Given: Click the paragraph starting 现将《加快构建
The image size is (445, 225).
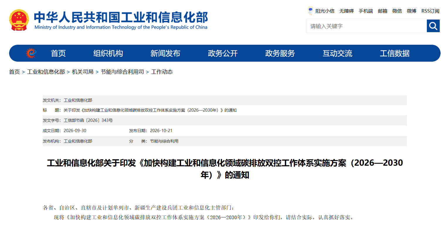Looking at the screenshot, I should tap(204, 217).
